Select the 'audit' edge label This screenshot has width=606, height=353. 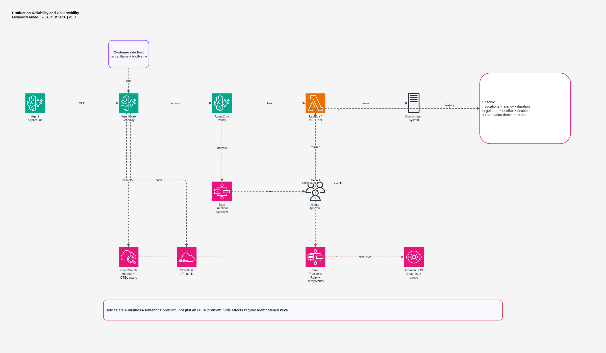[159, 180]
